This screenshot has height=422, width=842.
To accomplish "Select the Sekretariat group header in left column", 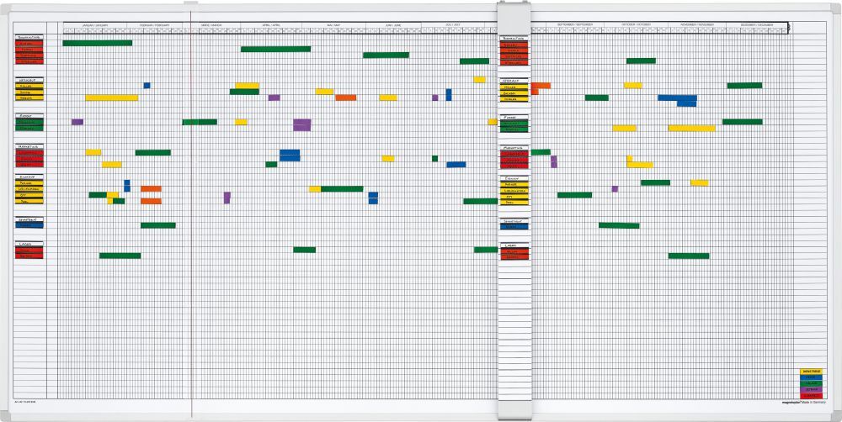I will [x=29, y=219].
